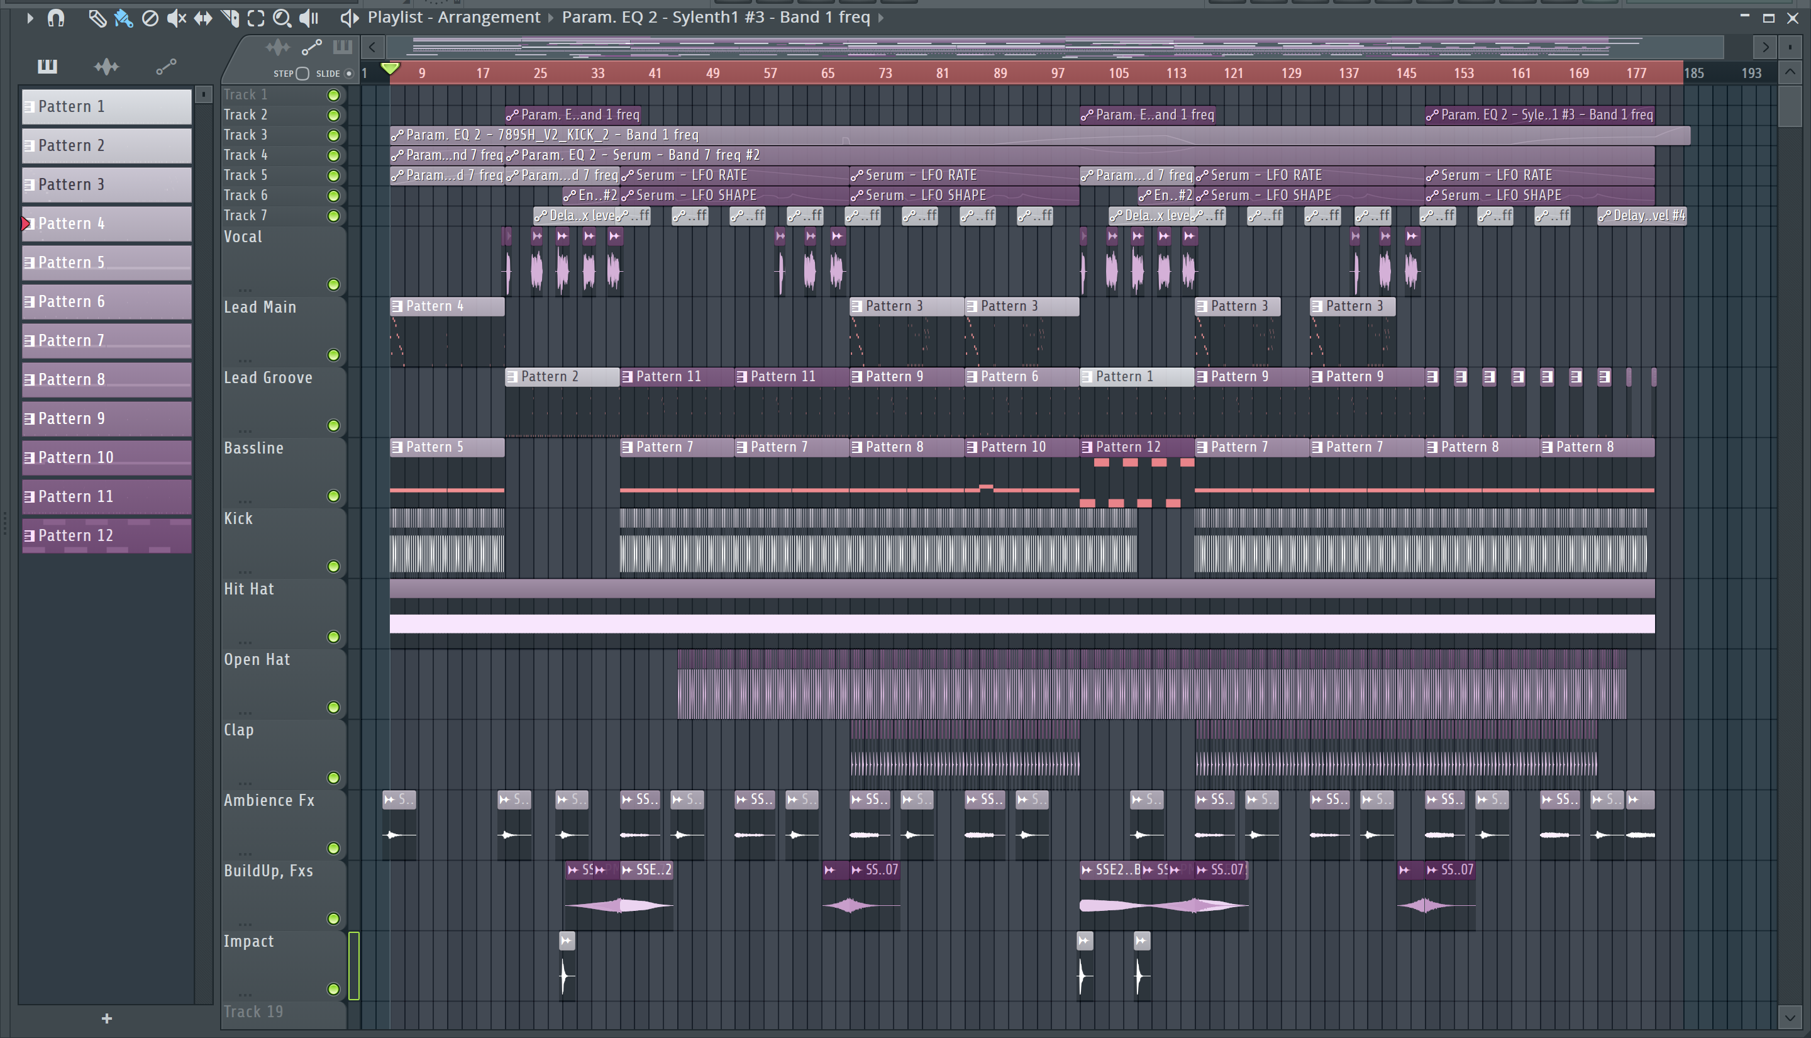Show patterns in the picker panel

point(47,66)
